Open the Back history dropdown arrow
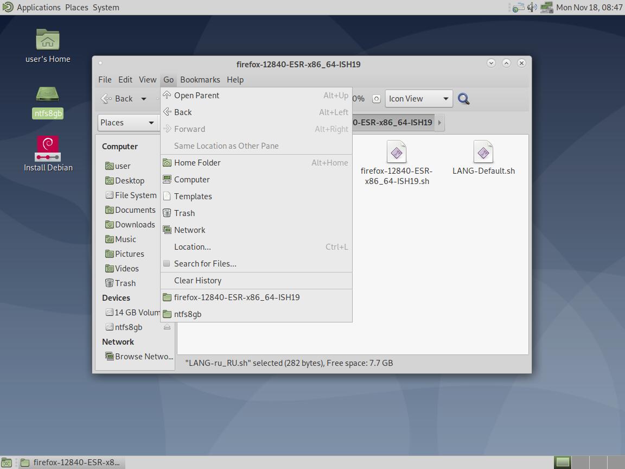The image size is (625, 469). coord(143,99)
